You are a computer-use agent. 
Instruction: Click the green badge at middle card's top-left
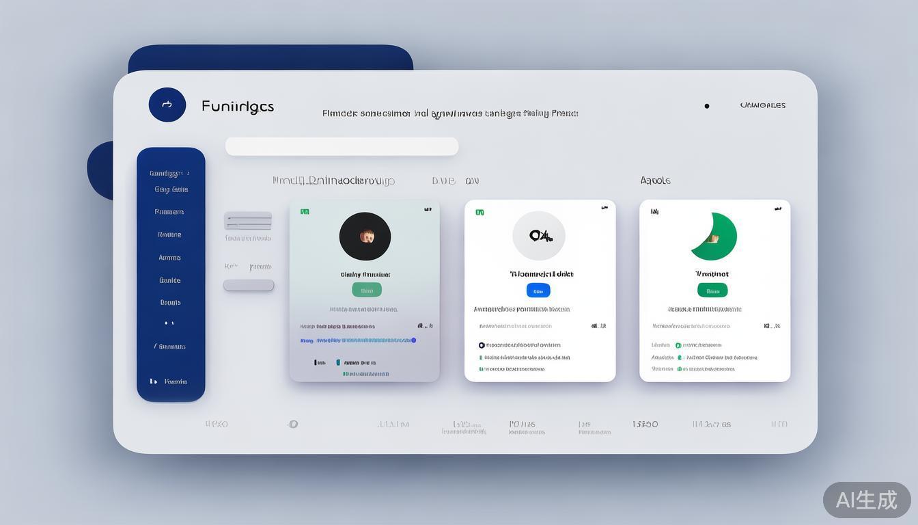click(479, 212)
